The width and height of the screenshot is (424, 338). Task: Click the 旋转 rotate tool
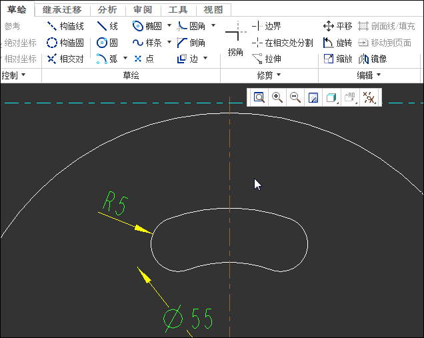pyautogui.click(x=338, y=43)
